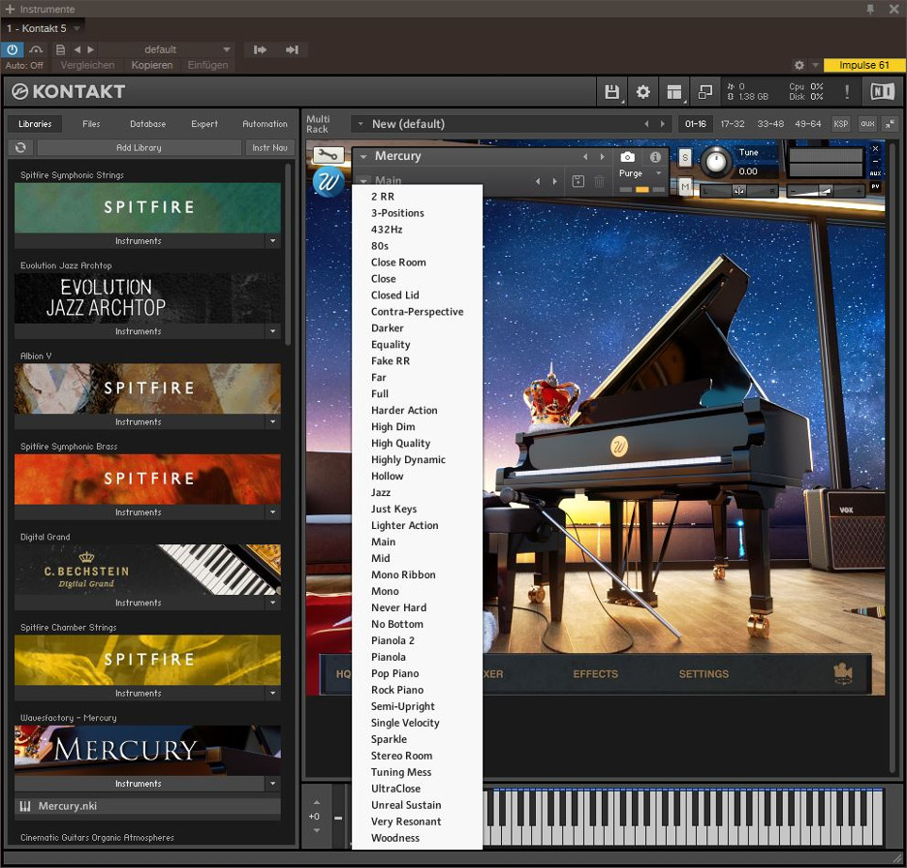The height and width of the screenshot is (868, 907).
Task: Click the exclamation panic button
Action: coord(847,92)
